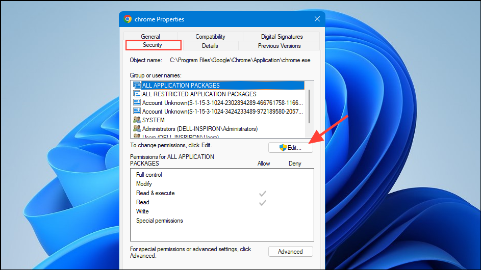Select ALL RESTRICTED APPLICATION PACKAGES entry
481x270 pixels.
(218, 94)
